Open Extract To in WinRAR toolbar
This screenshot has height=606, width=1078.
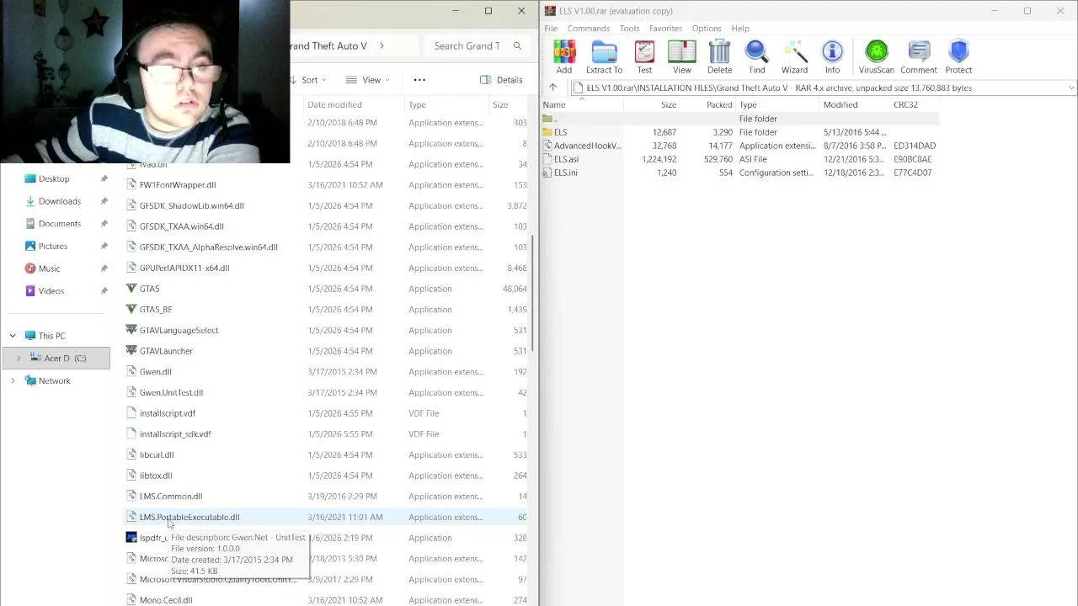pyautogui.click(x=604, y=57)
